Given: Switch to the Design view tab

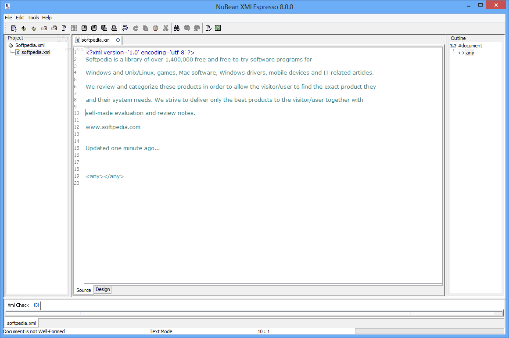Looking at the screenshot, I should point(103,289).
